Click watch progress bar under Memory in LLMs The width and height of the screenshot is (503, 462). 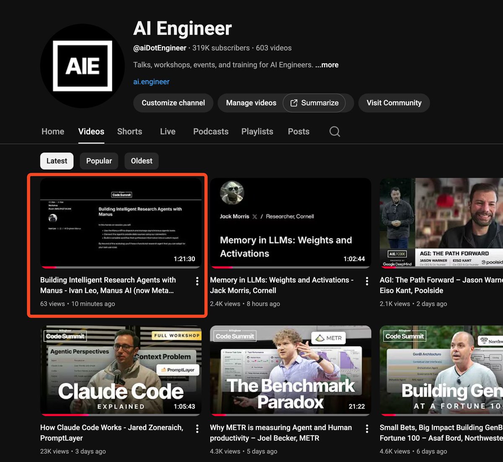(x=290, y=267)
